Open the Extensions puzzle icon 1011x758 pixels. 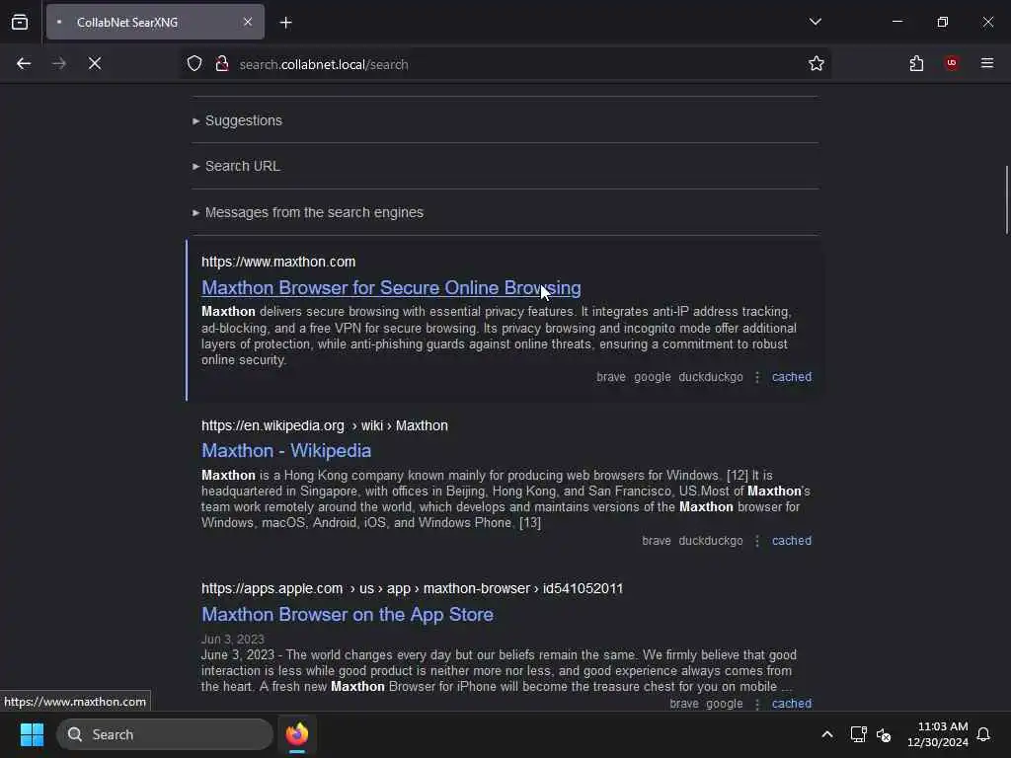tap(916, 63)
